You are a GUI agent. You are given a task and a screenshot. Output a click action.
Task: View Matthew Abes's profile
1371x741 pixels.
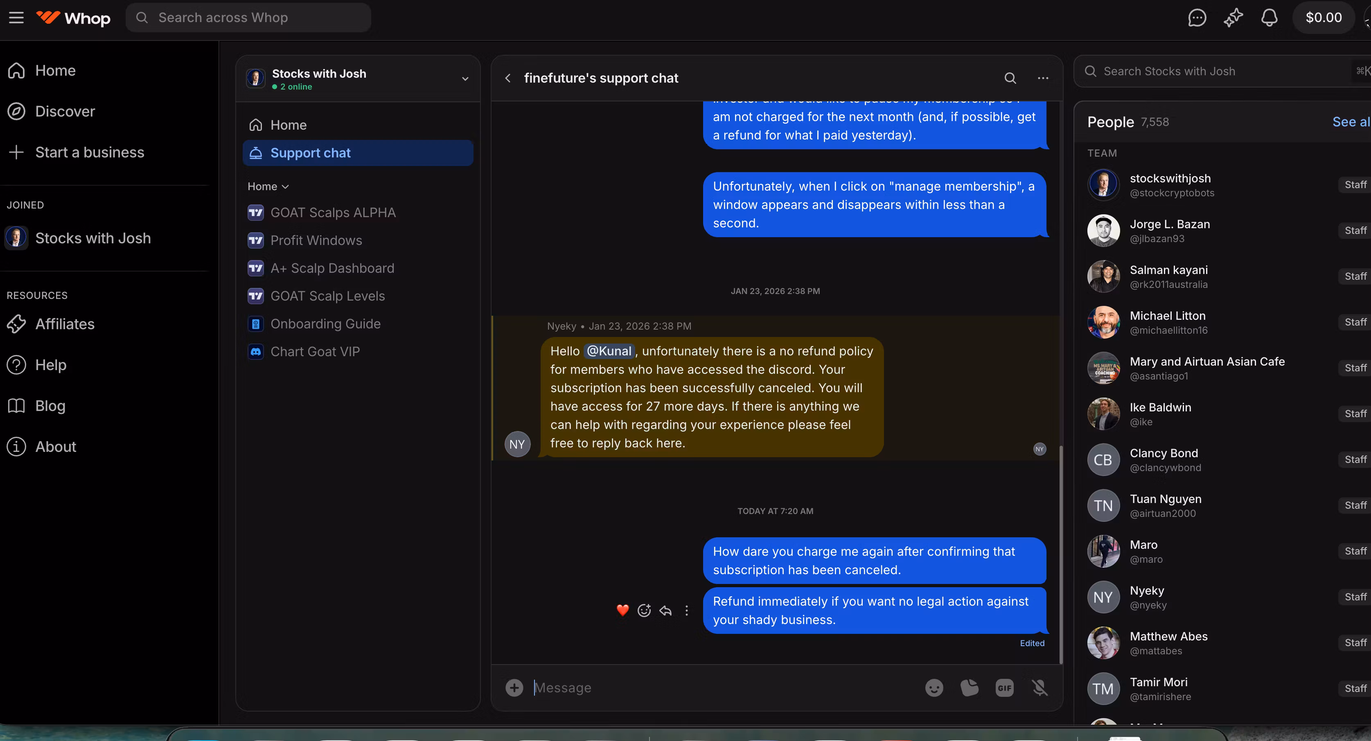(1228, 642)
